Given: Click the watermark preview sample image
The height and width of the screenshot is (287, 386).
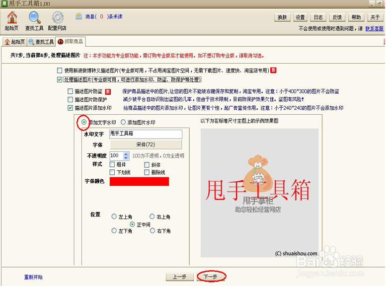Looking at the screenshot, I should (259, 193).
